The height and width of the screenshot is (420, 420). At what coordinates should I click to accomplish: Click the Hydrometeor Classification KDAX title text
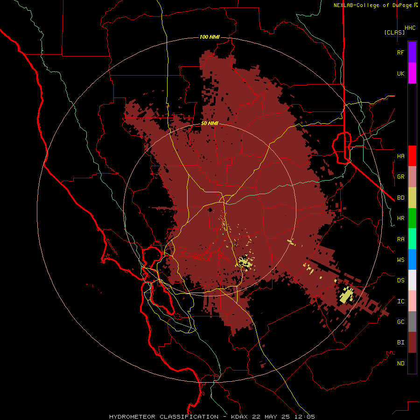(x=212, y=417)
